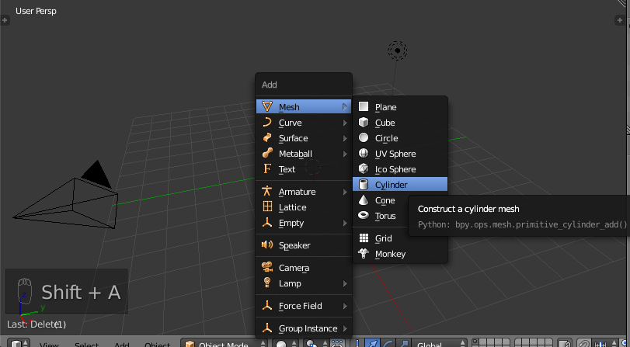Open the editor type selector
630x347 pixels.
click(19, 344)
